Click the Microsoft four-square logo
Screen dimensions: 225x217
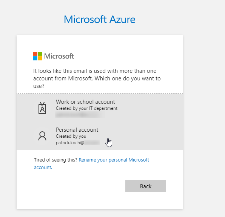38,56
